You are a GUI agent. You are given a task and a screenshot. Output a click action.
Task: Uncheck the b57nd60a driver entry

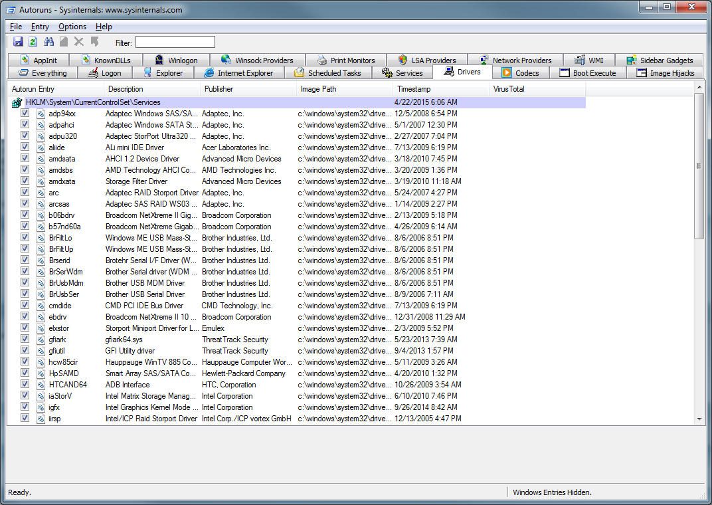pyautogui.click(x=25, y=226)
